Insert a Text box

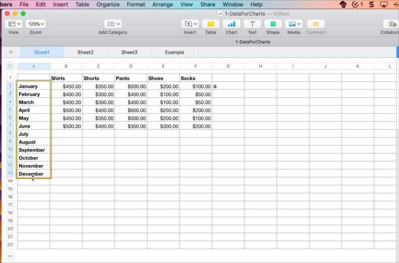click(252, 24)
